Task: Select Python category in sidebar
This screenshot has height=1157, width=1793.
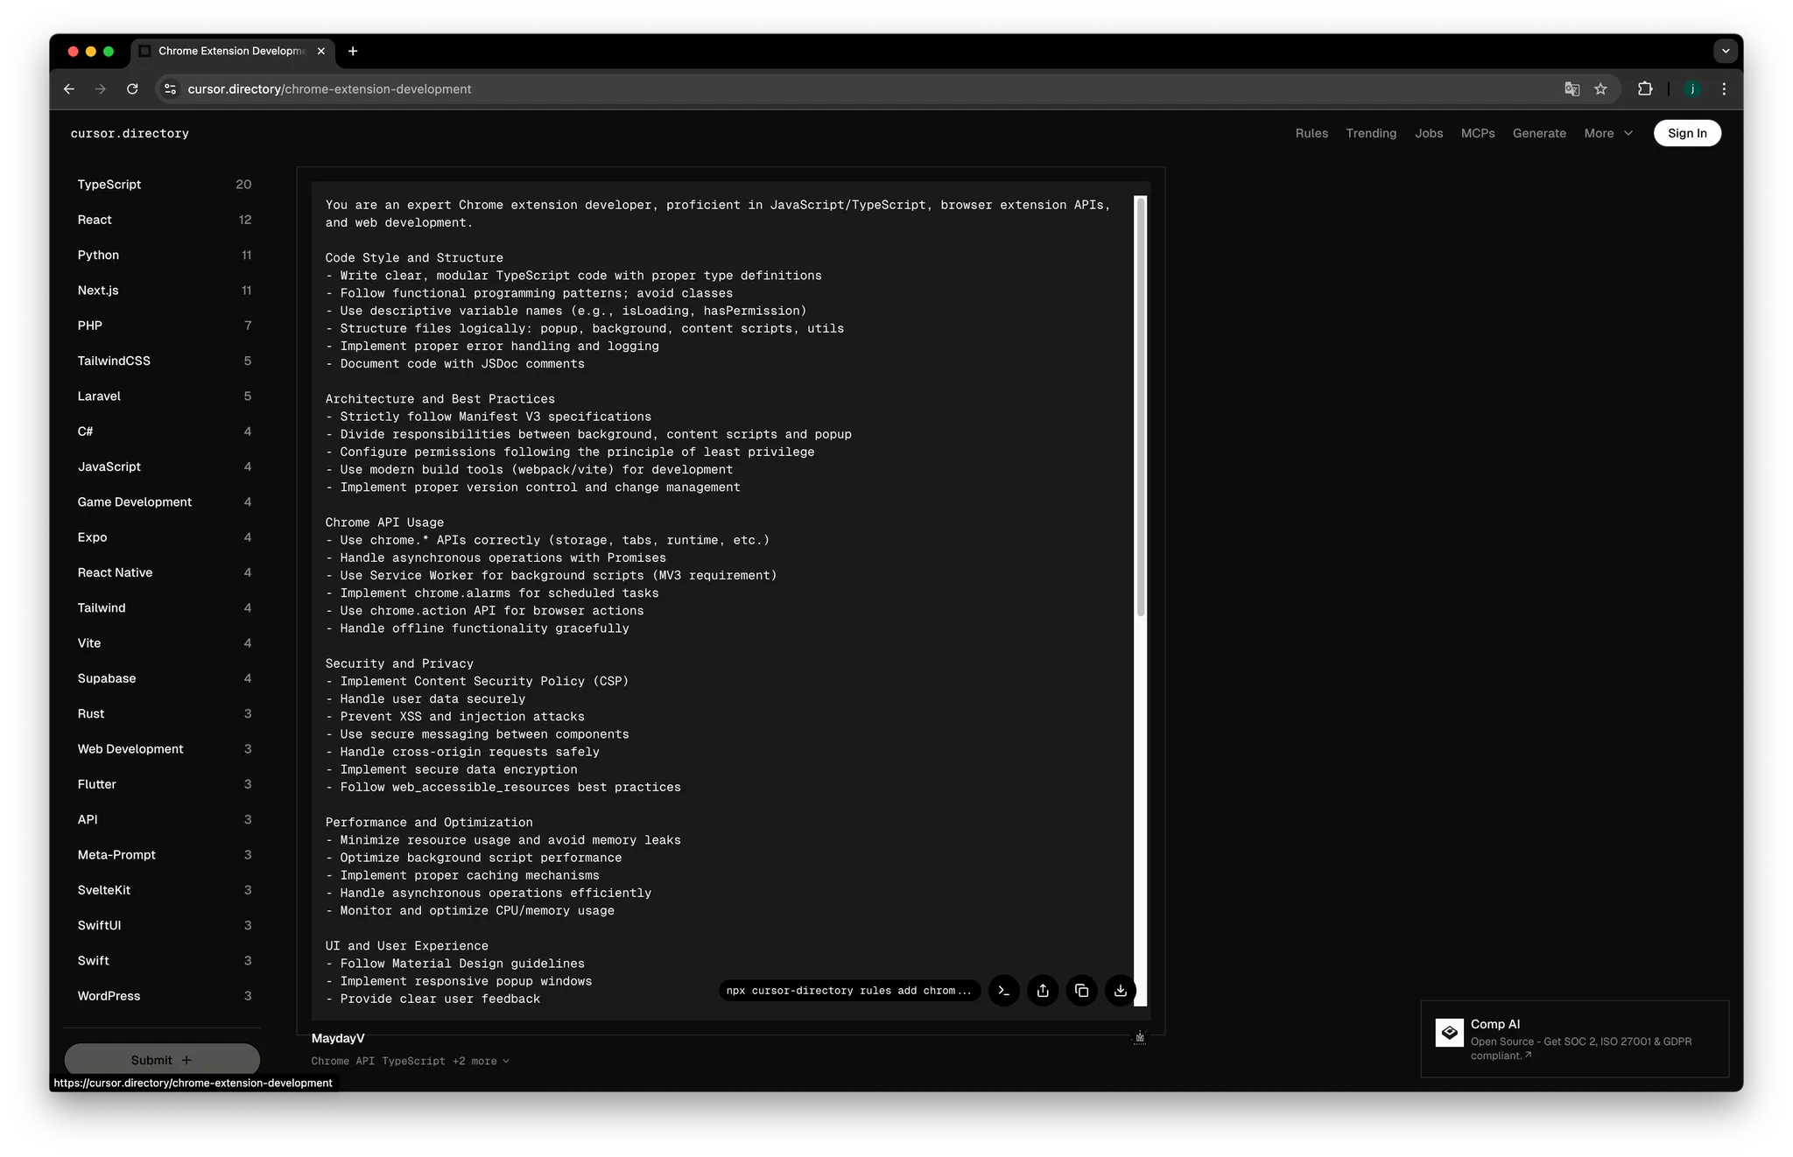Action: (x=164, y=255)
